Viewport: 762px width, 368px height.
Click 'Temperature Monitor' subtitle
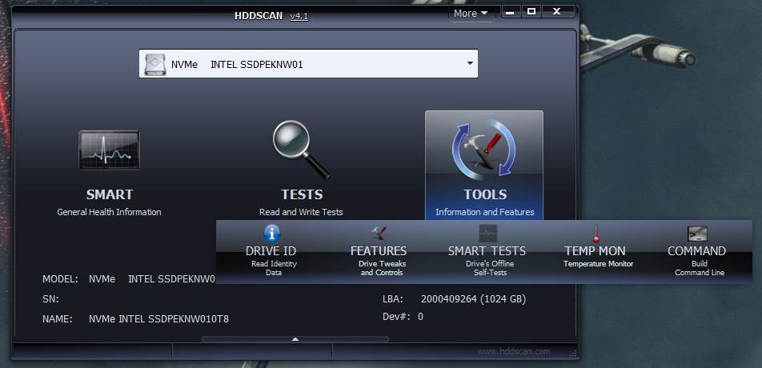pyautogui.click(x=598, y=264)
